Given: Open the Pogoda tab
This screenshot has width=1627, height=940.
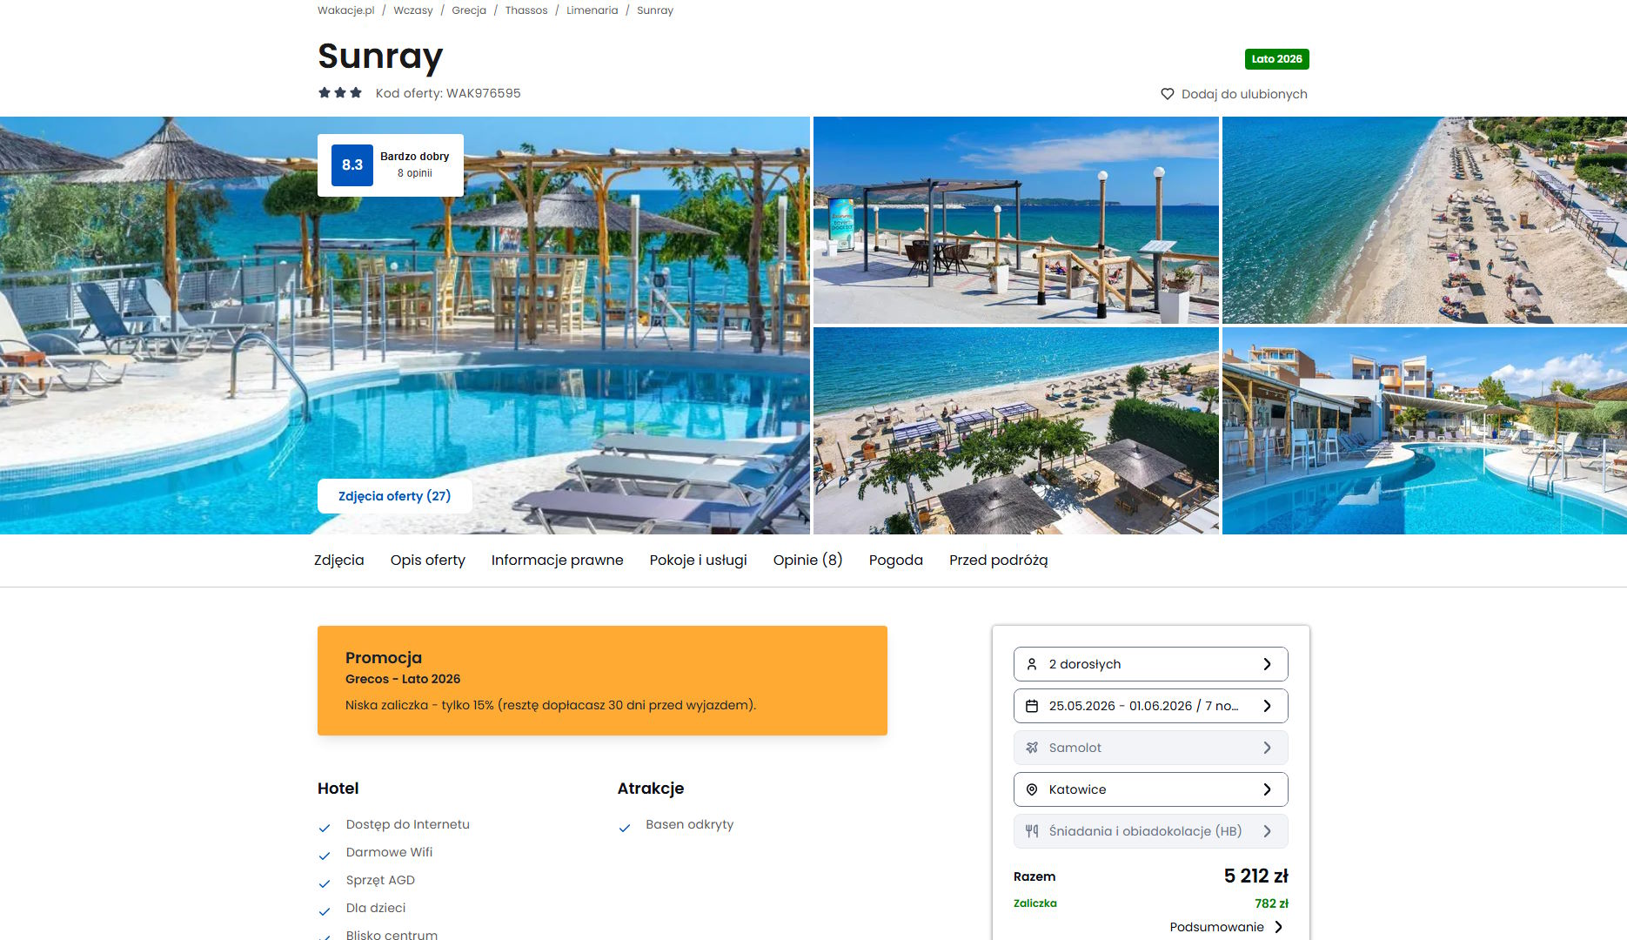Looking at the screenshot, I should [x=896, y=561].
